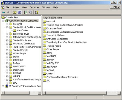This screenshot has height=100, width=122.
Task: Open the Help menu
Action: coord(56,7)
